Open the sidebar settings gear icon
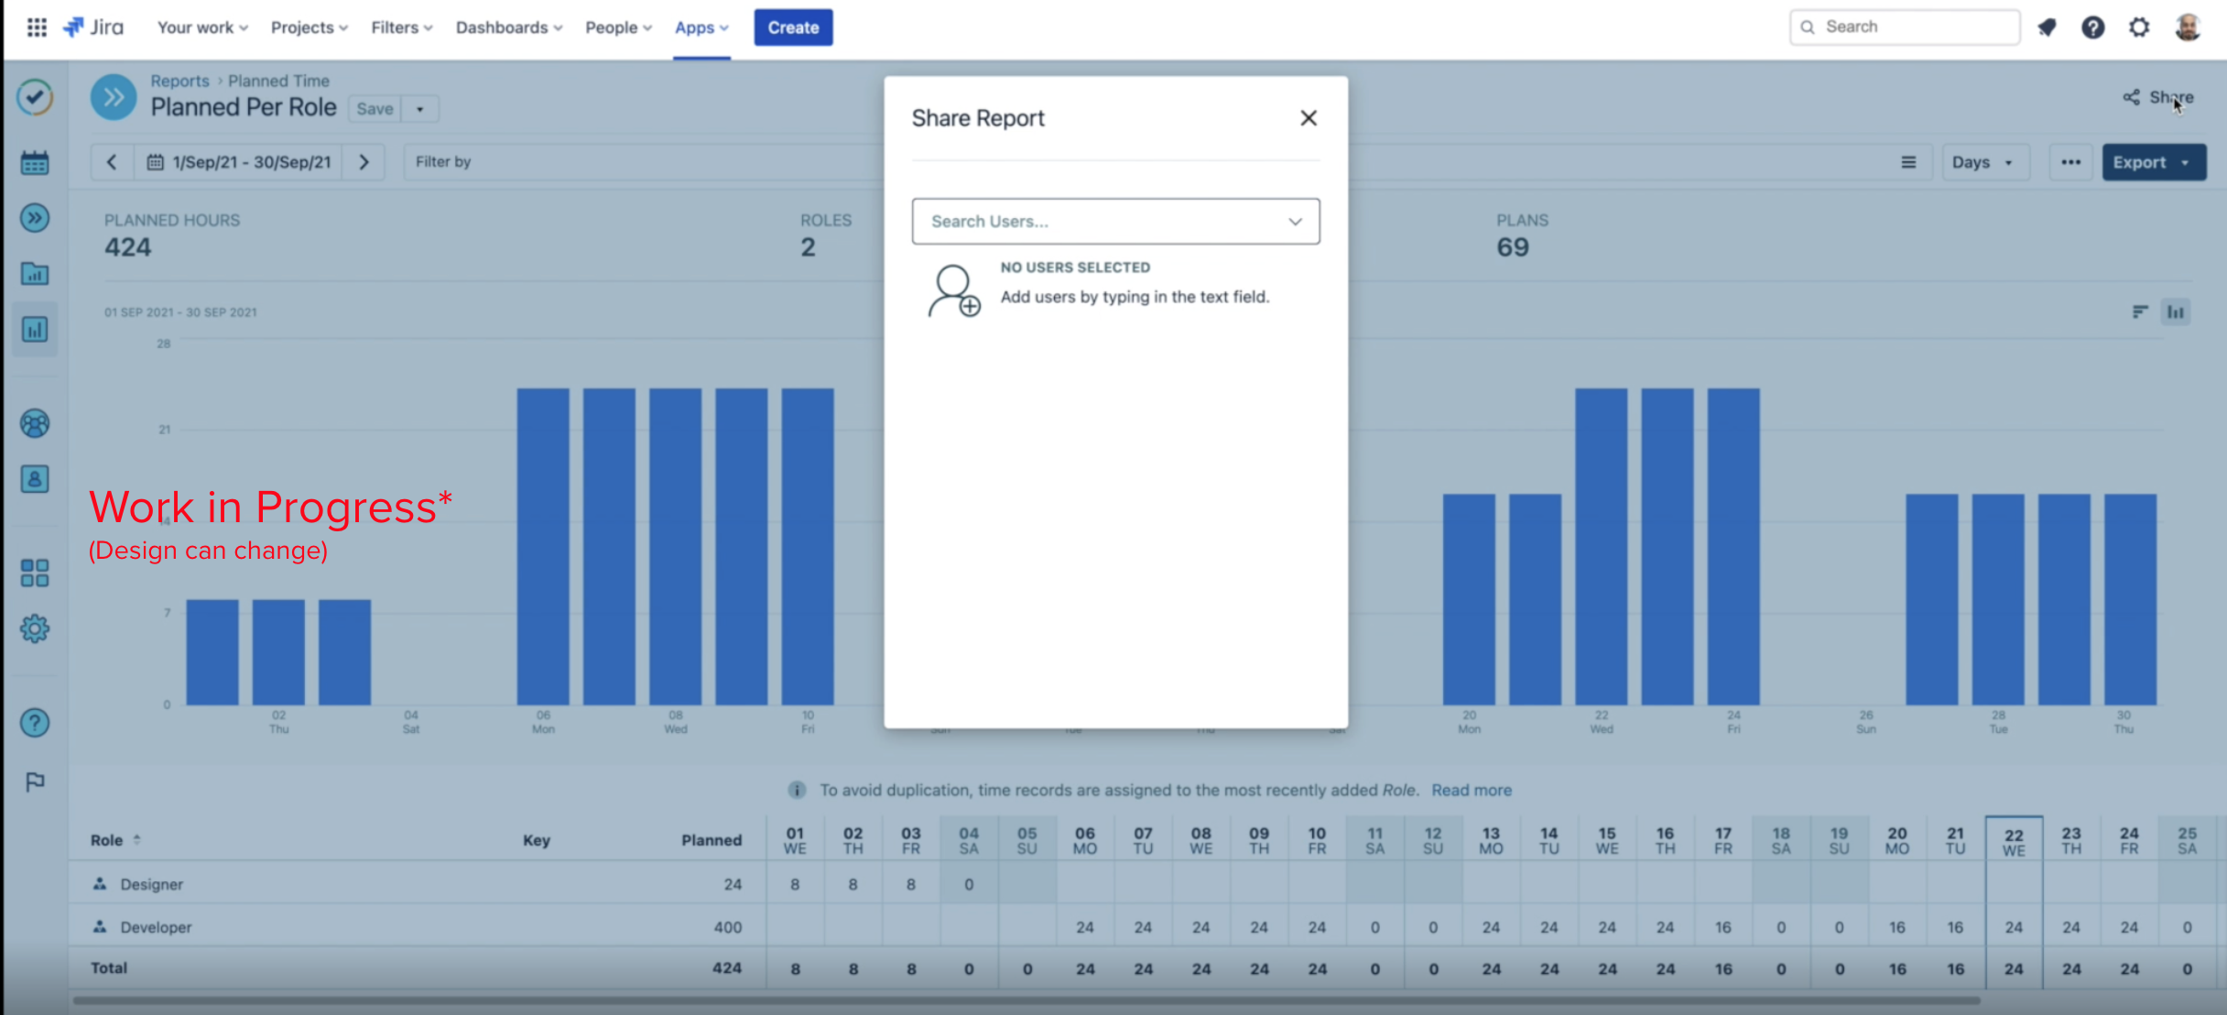This screenshot has width=2227, height=1015. [35, 628]
